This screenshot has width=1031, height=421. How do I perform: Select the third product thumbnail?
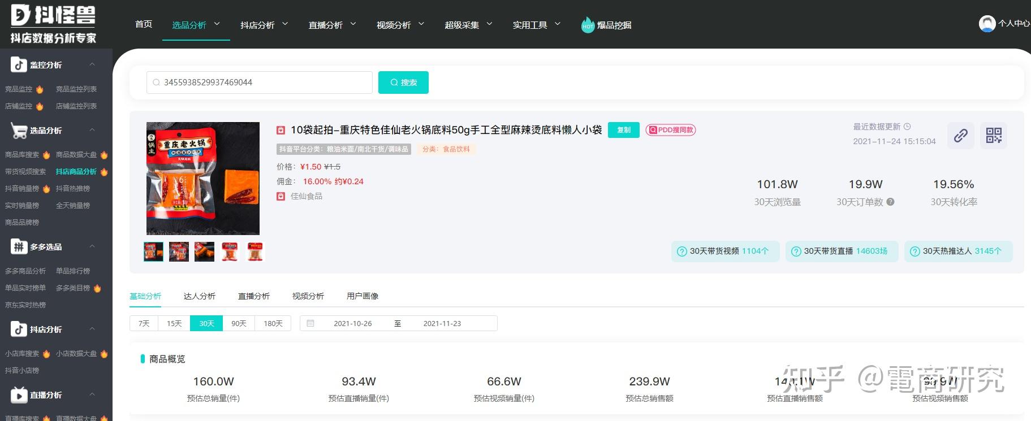(204, 251)
